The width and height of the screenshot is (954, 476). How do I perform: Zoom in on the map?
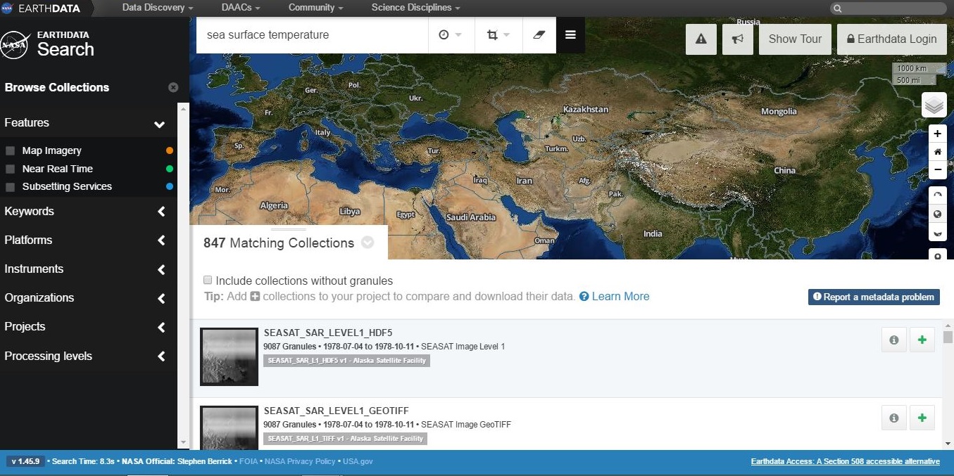coord(937,134)
